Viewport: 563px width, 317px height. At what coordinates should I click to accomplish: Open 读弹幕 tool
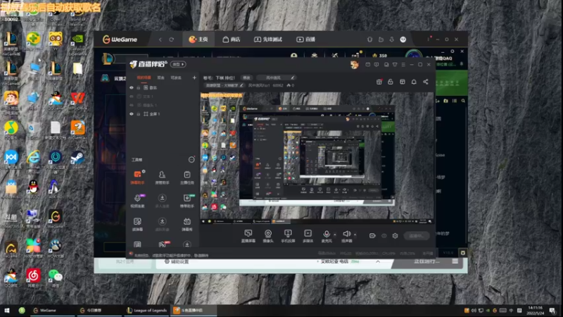137,224
